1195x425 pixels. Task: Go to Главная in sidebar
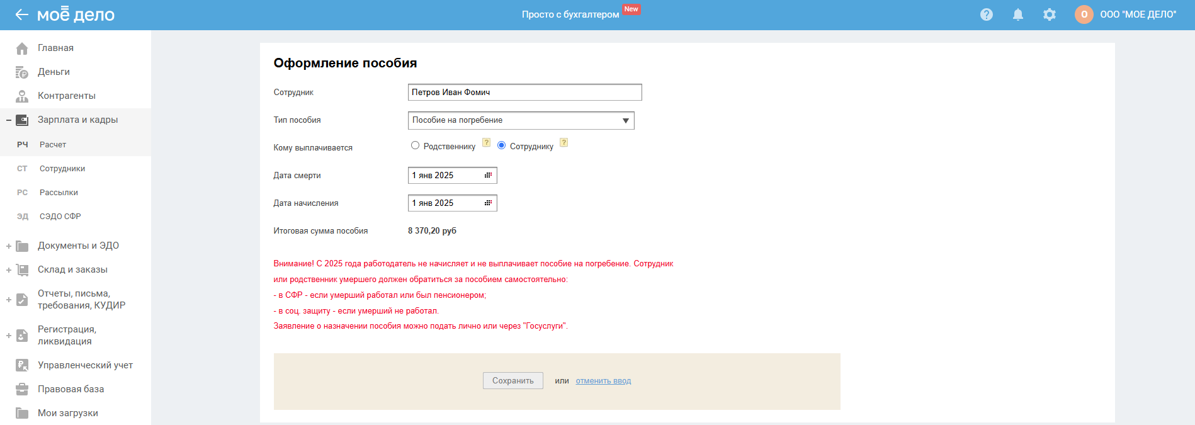55,48
